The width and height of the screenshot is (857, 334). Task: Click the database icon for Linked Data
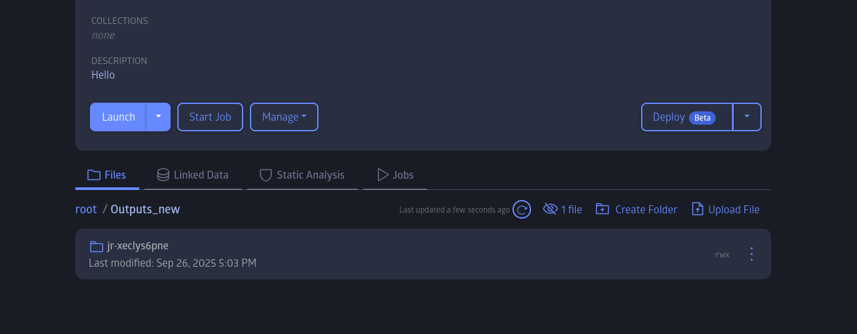point(163,175)
